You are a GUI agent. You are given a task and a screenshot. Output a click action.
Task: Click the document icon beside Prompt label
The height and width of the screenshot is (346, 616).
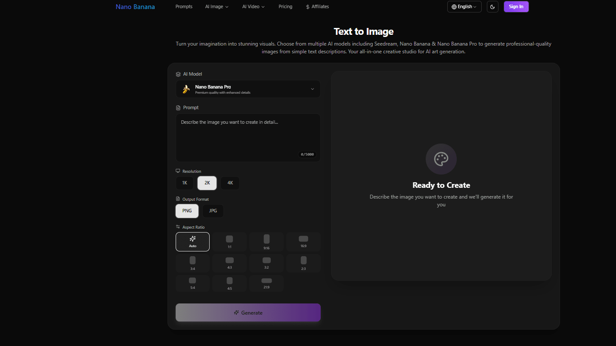pyautogui.click(x=178, y=107)
